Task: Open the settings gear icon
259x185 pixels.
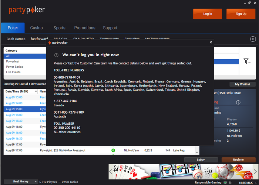Action: pos(253,39)
